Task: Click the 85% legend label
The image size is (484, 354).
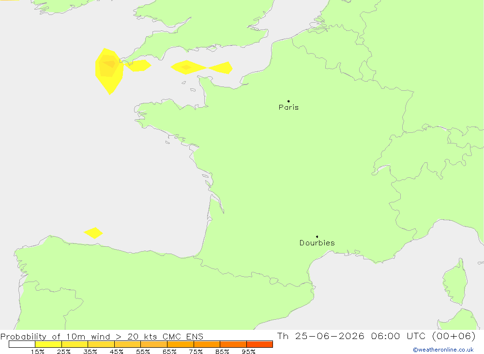Action: tap(222, 352)
